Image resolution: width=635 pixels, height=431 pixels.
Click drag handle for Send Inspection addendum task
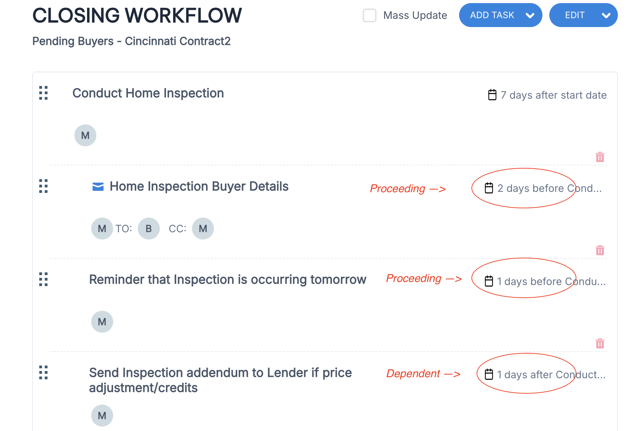pyautogui.click(x=44, y=372)
